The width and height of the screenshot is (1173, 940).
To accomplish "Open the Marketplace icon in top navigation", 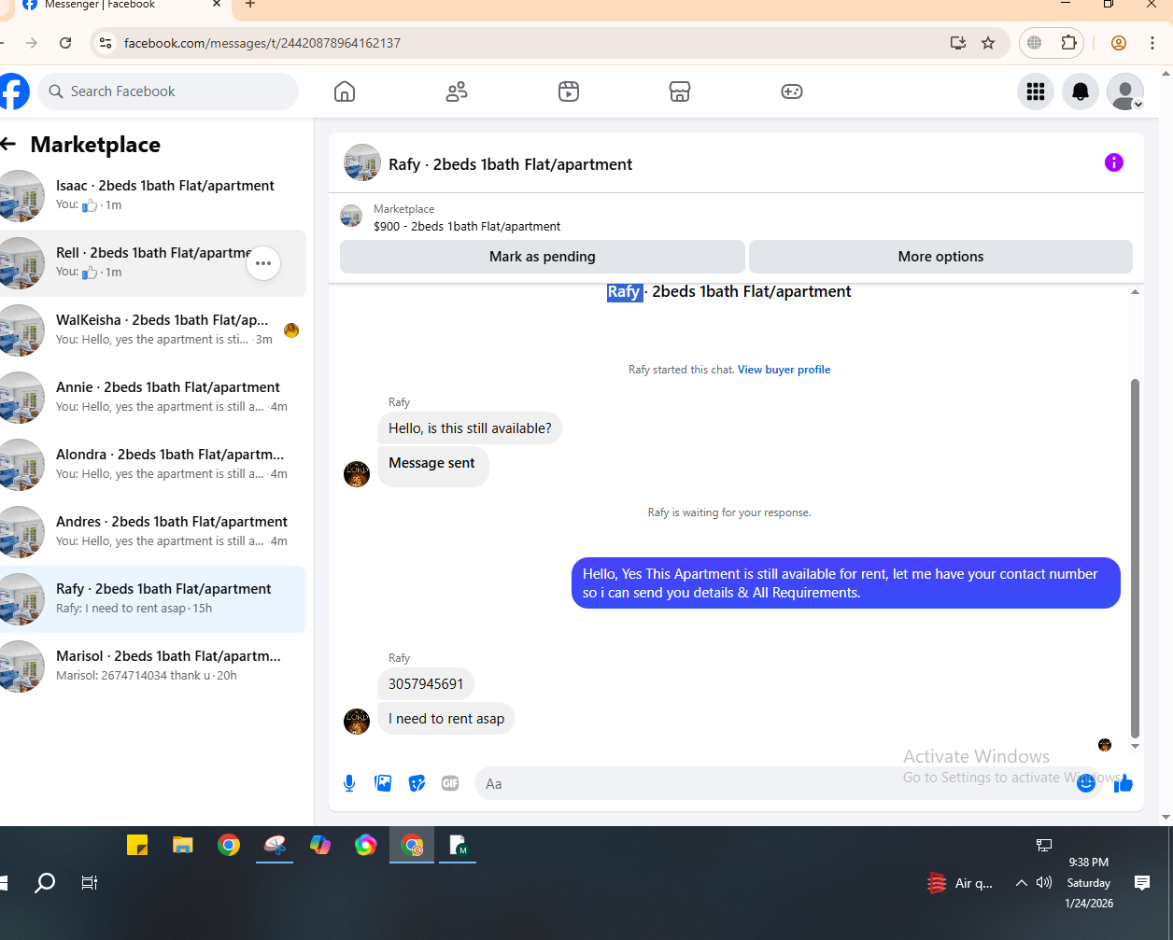I will pyautogui.click(x=680, y=91).
